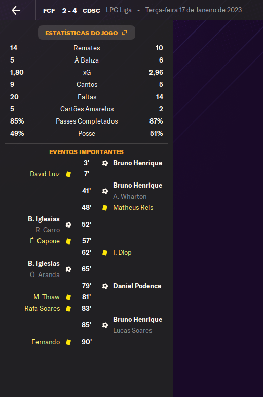263x397 pixels.
Task: Click the goal ball icon at 41'
Action: point(105,191)
